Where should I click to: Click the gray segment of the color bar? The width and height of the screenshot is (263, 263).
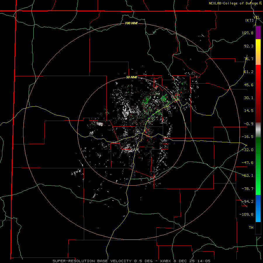258,130
